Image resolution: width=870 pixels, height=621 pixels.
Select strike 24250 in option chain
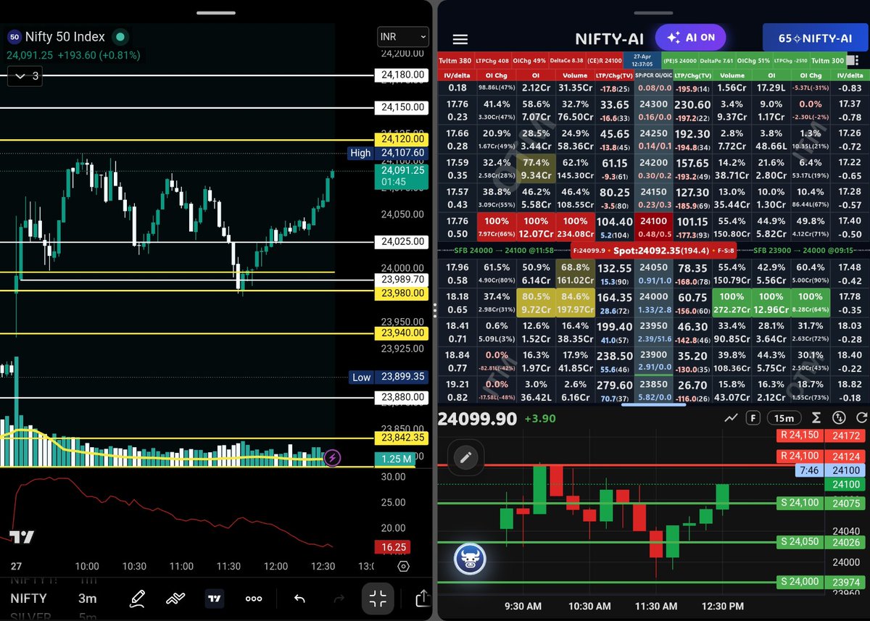point(655,134)
